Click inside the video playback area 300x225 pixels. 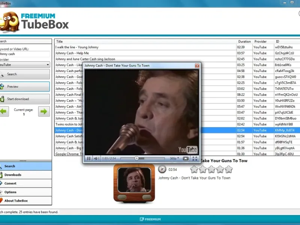142,112
